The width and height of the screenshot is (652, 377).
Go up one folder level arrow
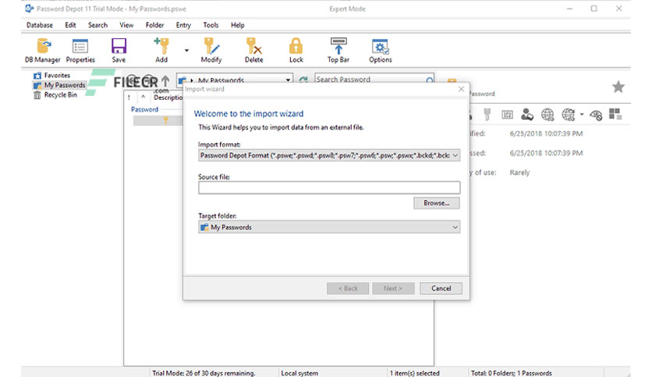click(x=165, y=80)
